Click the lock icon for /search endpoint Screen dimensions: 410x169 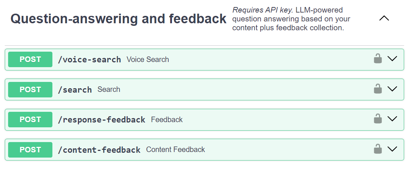point(378,89)
